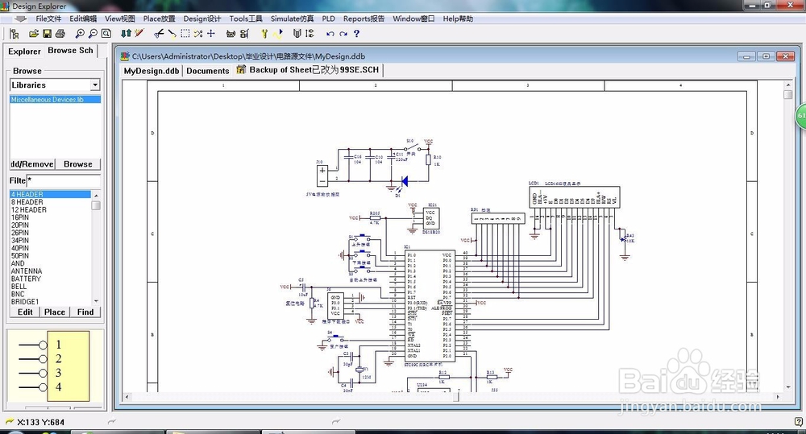Screen dimensions: 806x434
Task: Open the File文件 menu
Action: click(48, 19)
